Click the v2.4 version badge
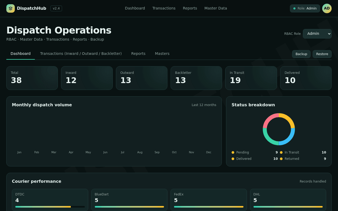This screenshot has width=338, height=211. 56,8
